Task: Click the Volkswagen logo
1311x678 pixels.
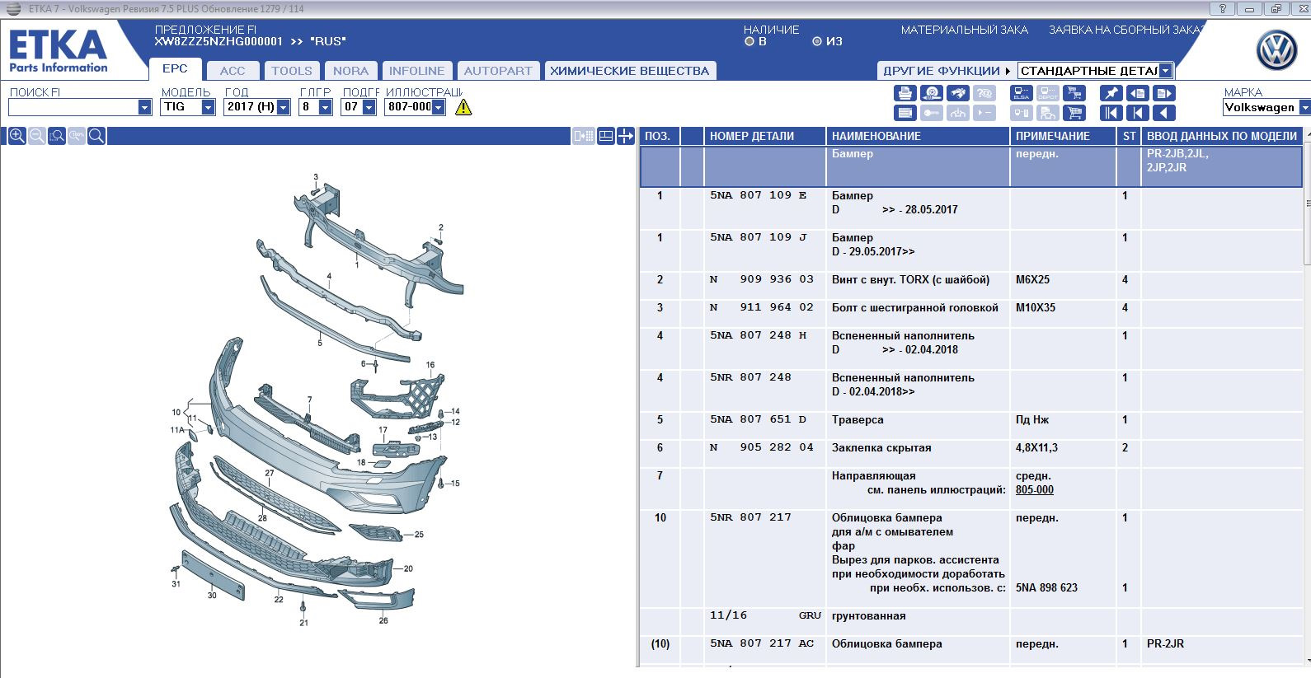Action: pos(1276,52)
